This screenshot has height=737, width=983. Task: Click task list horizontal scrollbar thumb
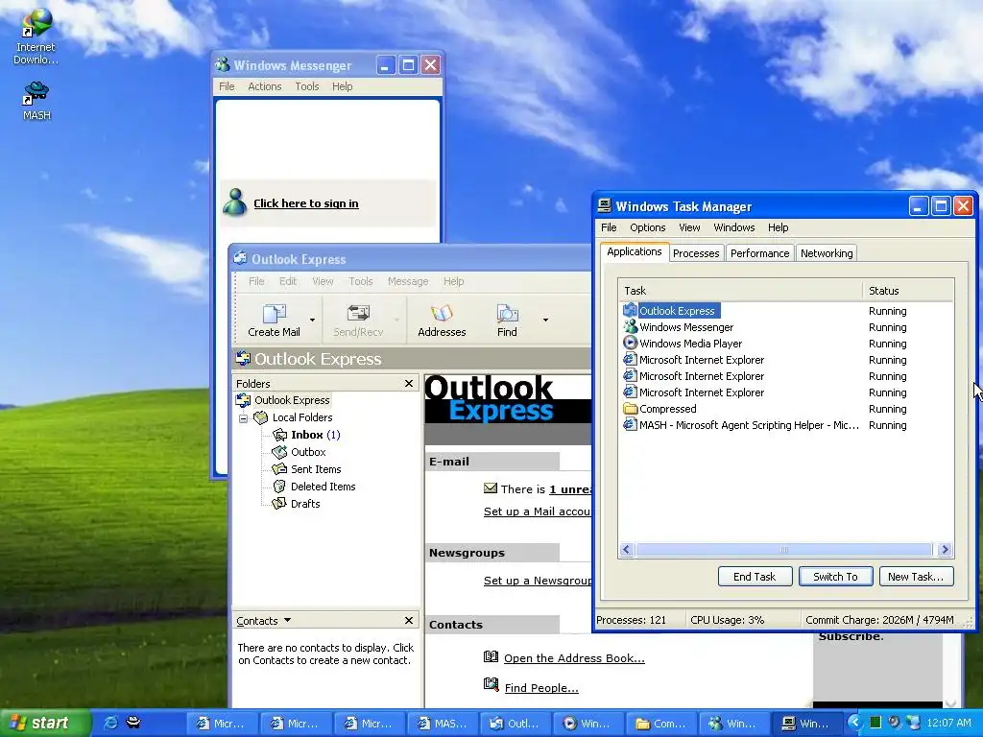tap(783, 550)
